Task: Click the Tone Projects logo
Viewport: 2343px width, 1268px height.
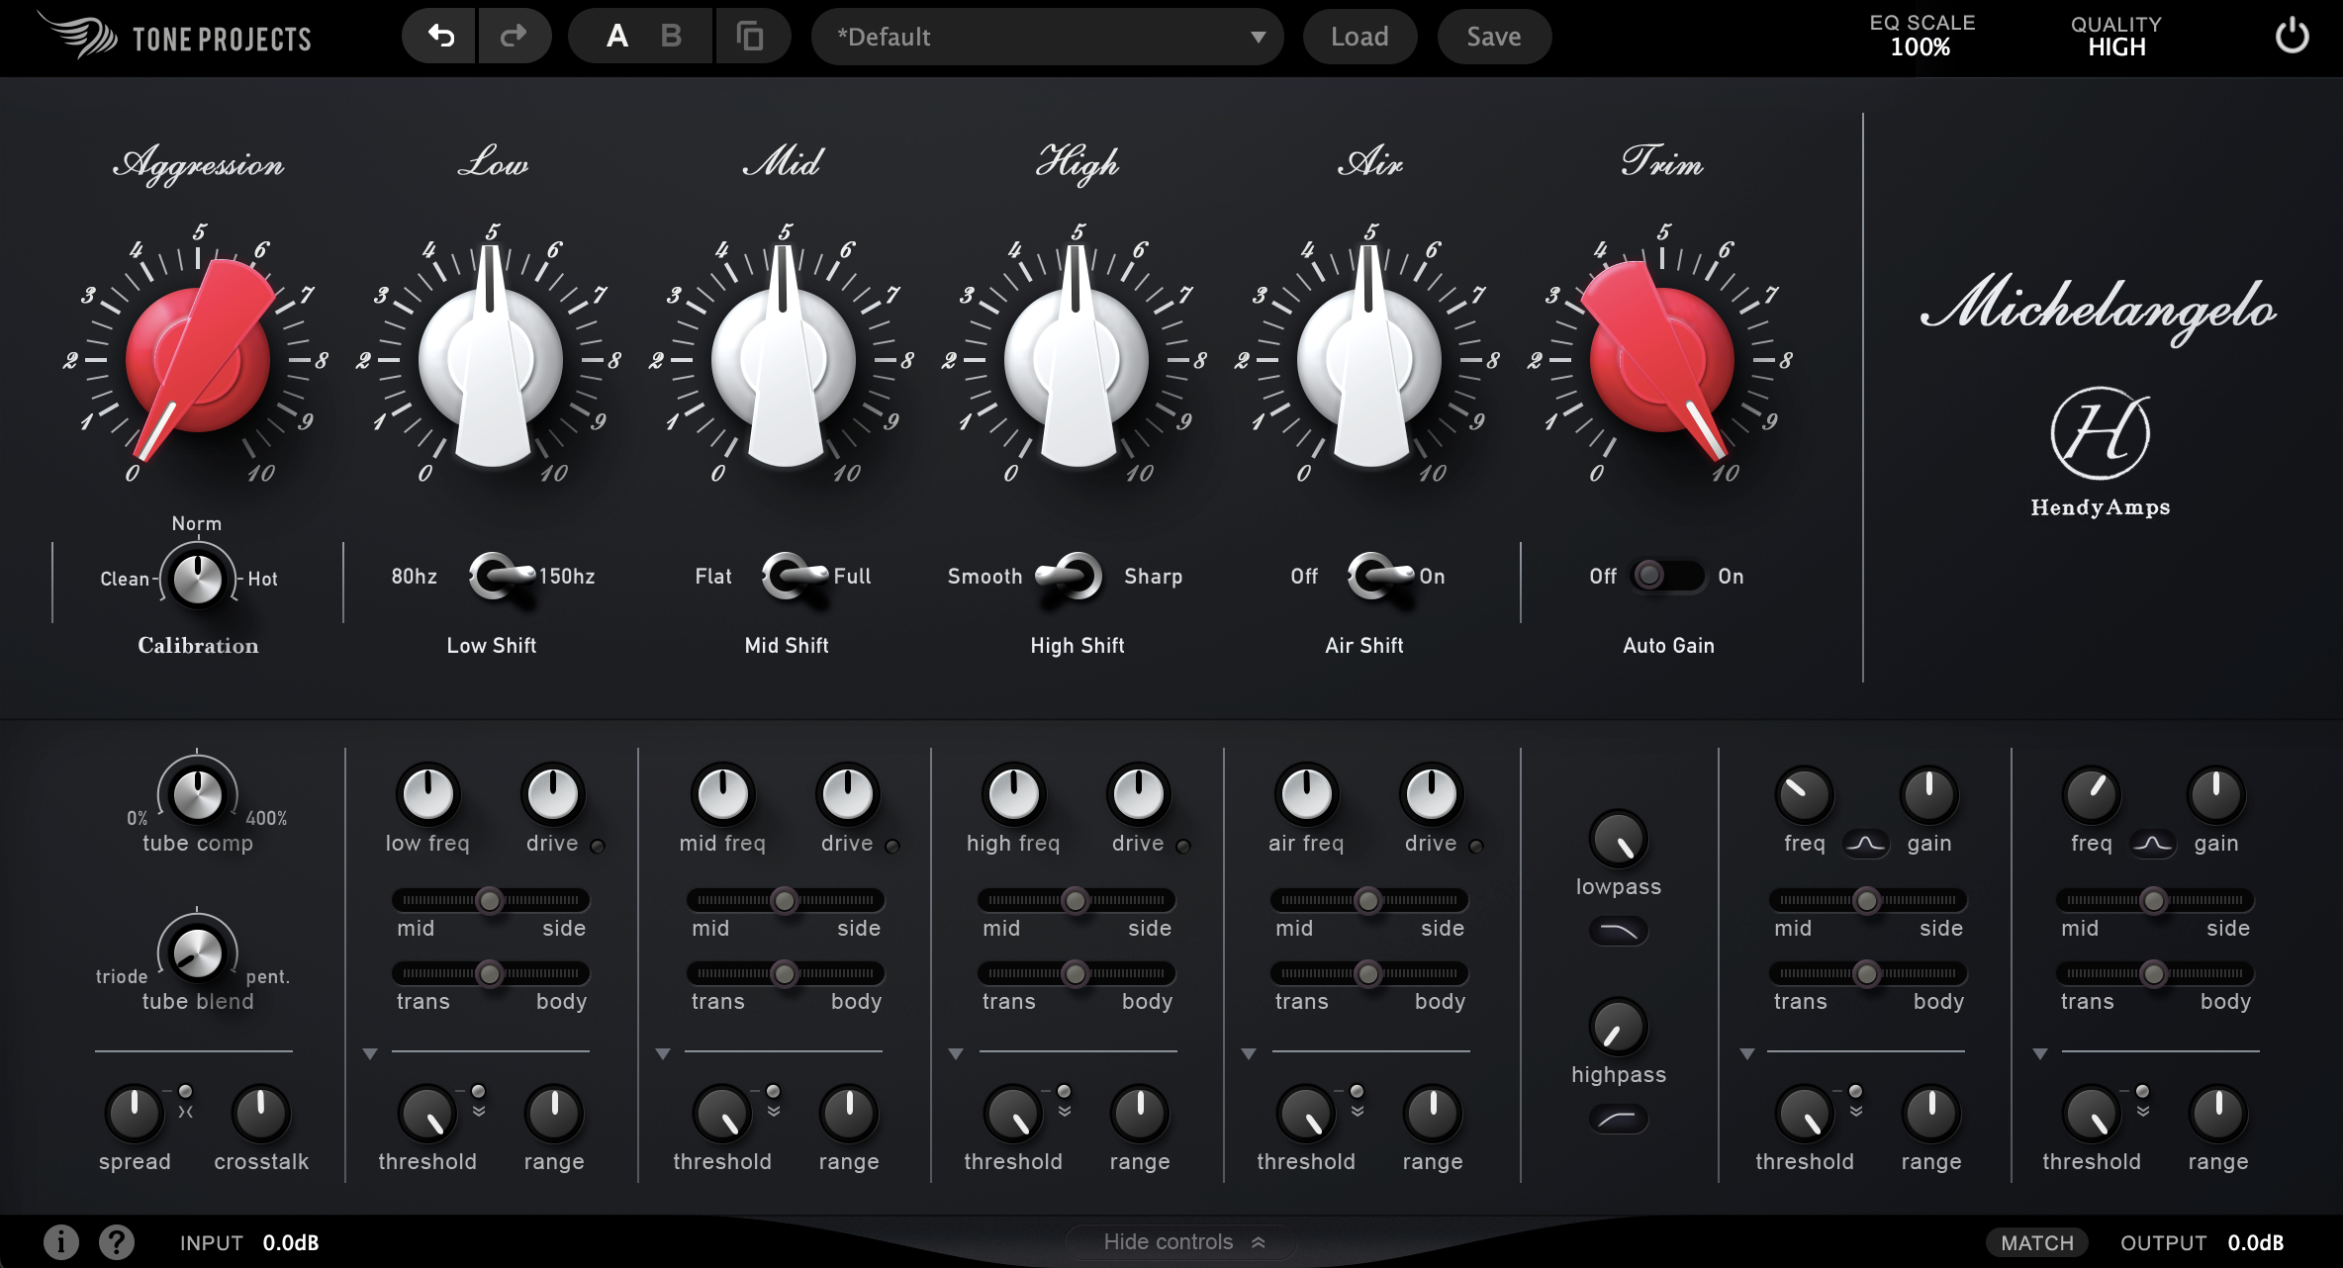Action: pyautogui.click(x=176, y=37)
